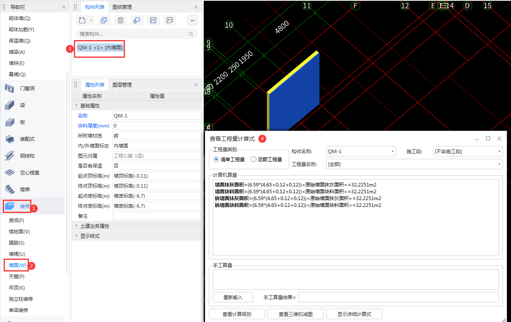Image resolution: width=511 pixels, height=322 pixels.
Task: Select 砌体墙(Q) in the navigation list
Action: tap(20, 18)
